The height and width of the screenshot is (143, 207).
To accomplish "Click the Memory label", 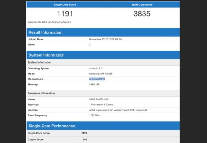I will point(33,84).
